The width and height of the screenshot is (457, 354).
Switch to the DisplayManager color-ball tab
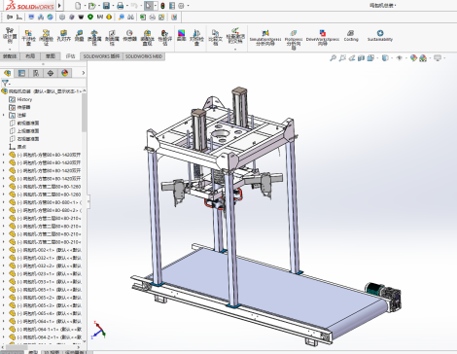[x=64, y=73]
